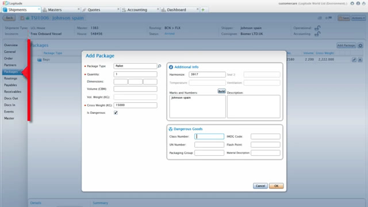Confirm the package with OK
The width and height of the screenshot is (368, 207).
point(276,186)
